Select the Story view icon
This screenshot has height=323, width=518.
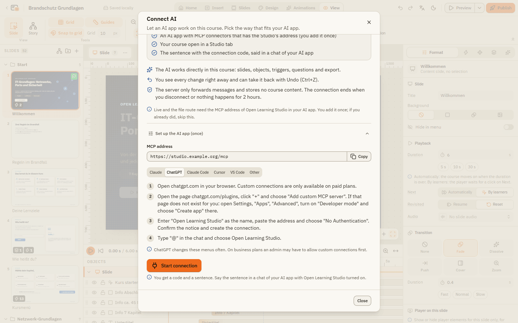[x=33, y=28]
